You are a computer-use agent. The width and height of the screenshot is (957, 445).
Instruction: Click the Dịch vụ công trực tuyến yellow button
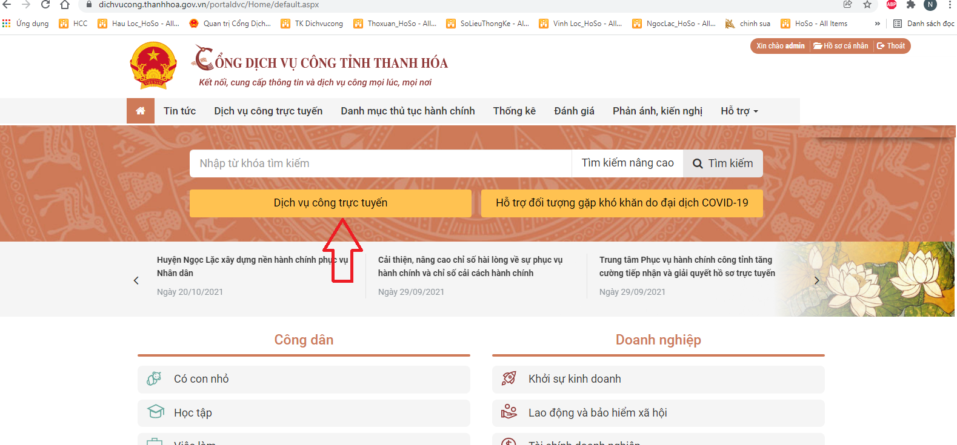[330, 203]
